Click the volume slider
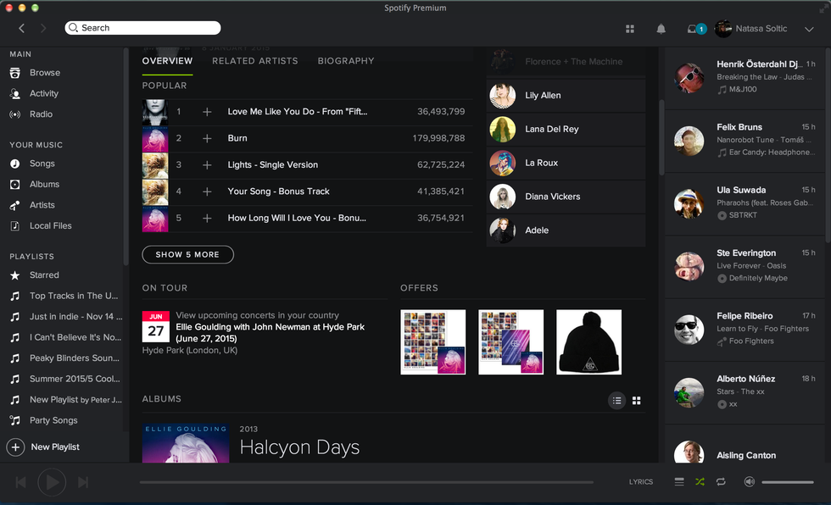Screen dimensions: 831x505 point(788,482)
